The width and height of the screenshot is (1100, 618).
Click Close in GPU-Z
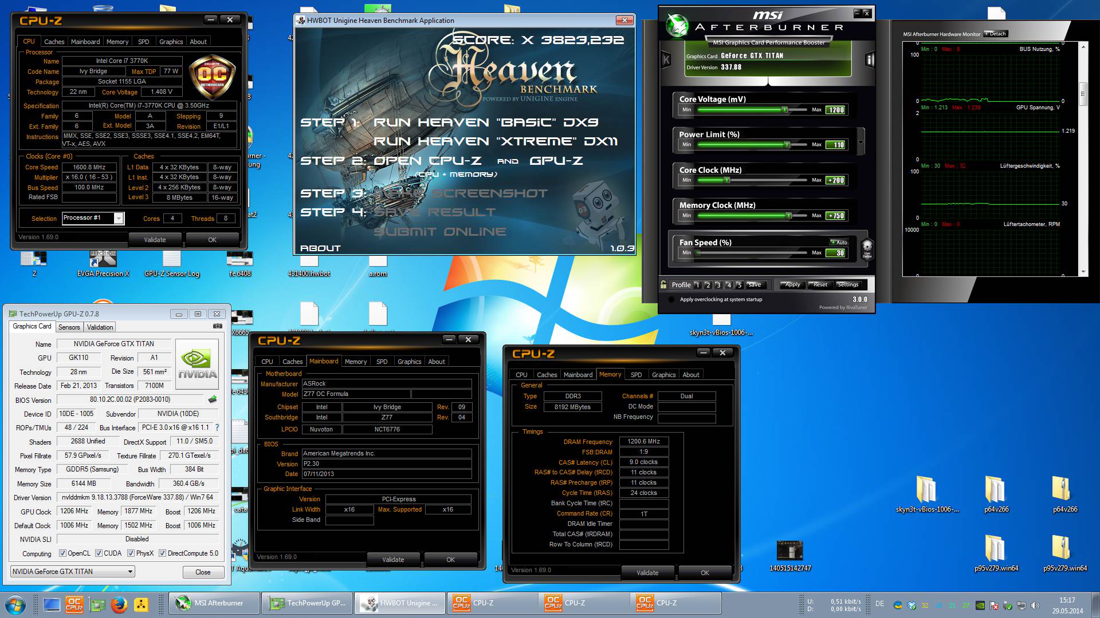(x=203, y=572)
